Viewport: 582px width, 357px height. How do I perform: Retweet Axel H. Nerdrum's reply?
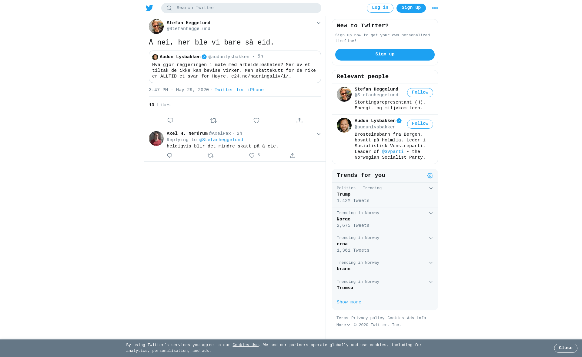(211, 155)
